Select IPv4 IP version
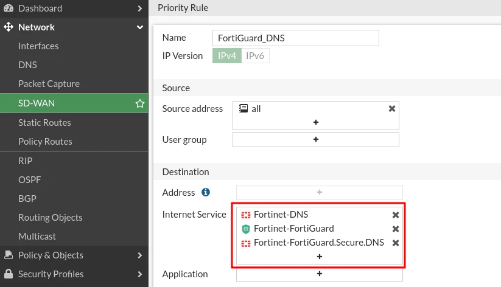 tap(227, 55)
